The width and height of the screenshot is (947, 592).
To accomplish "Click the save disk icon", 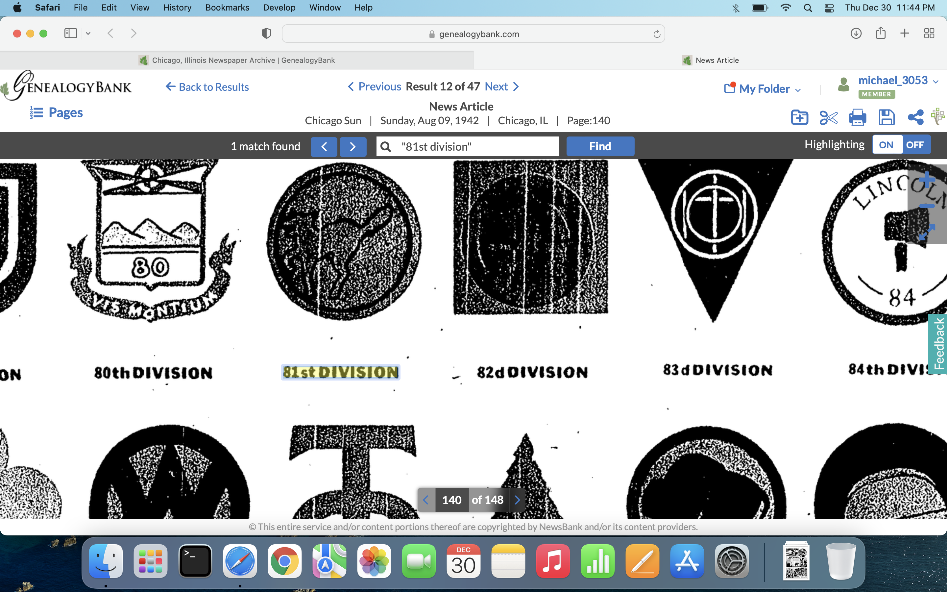I will (886, 117).
